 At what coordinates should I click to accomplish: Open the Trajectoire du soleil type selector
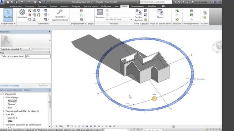15,49
